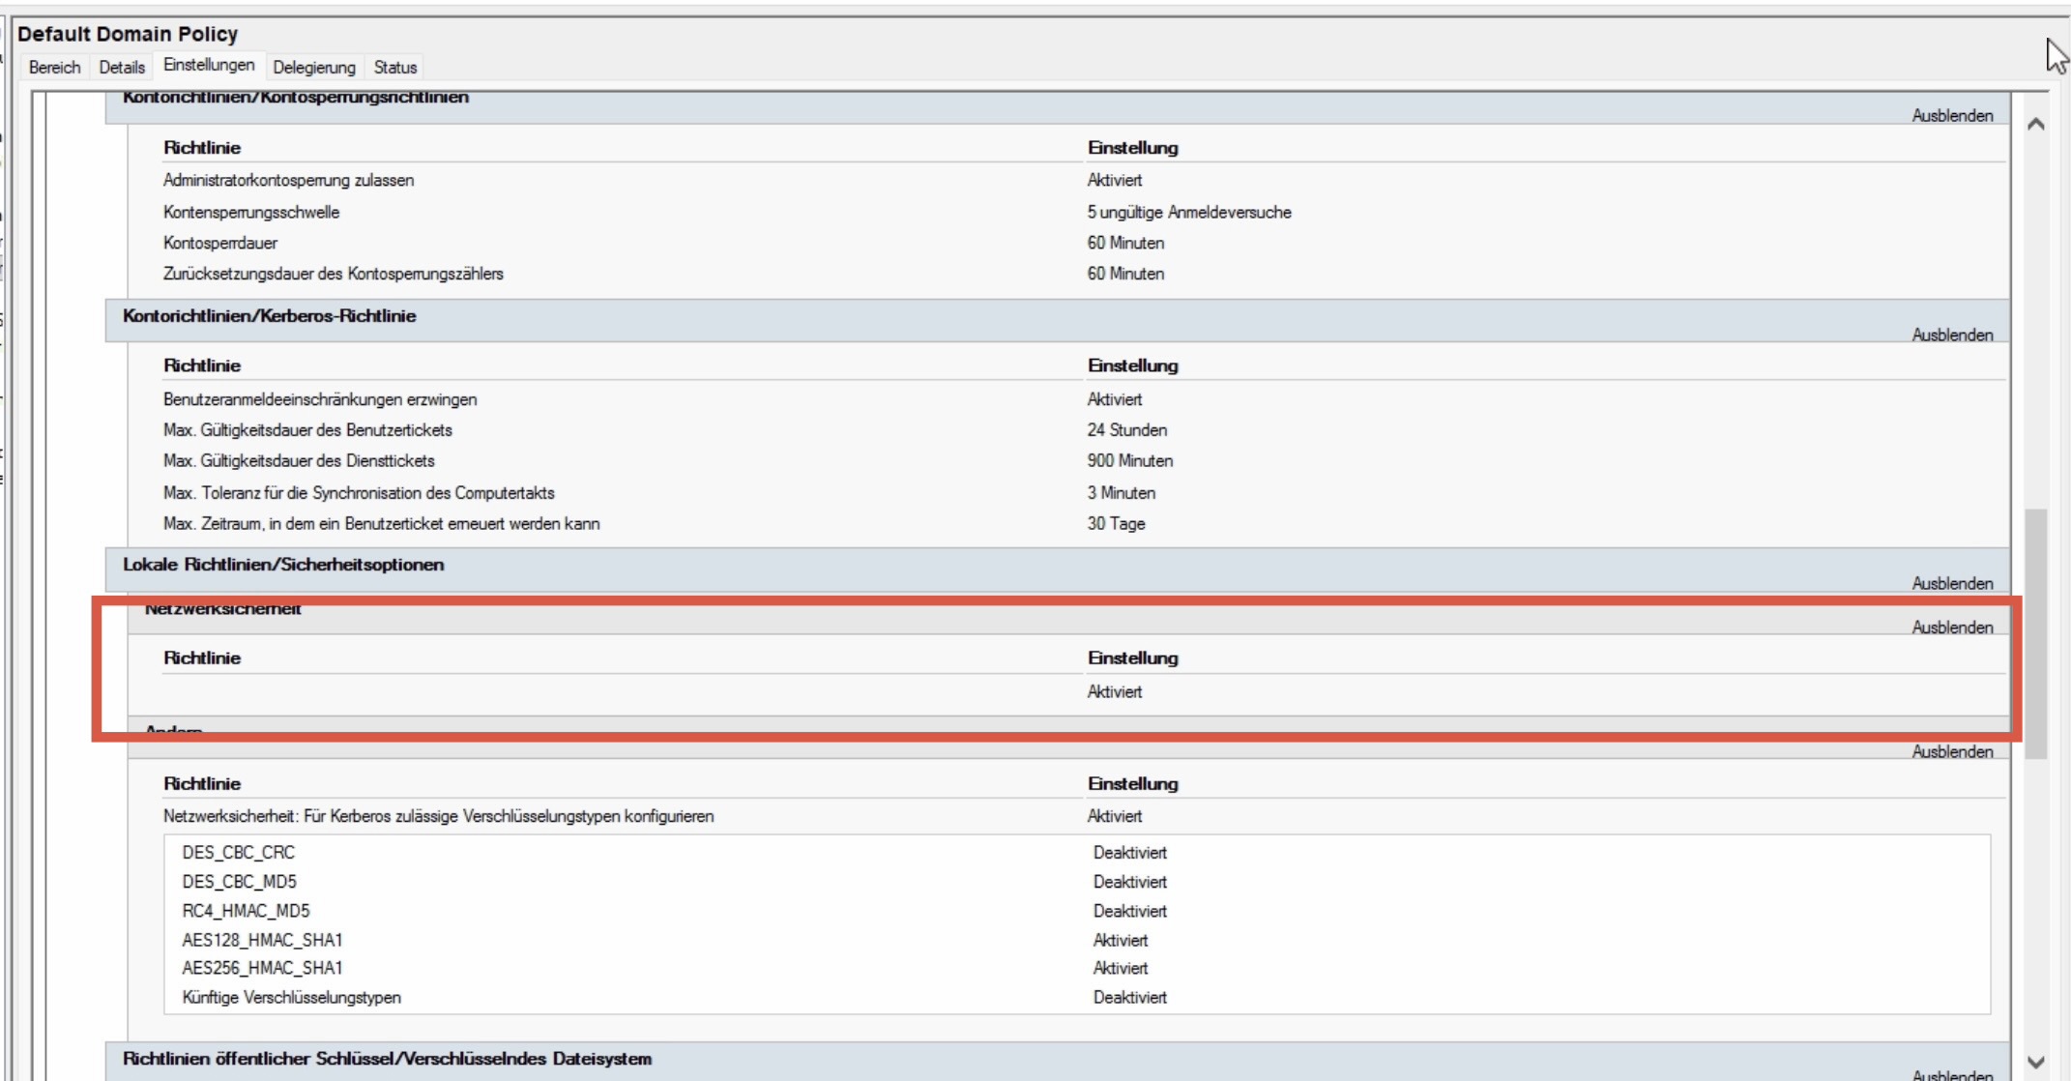The height and width of the screenshot is (1081, 2071).
Task: Click the Kontensperrungsschwelle policy row
Action: coord(251,213)
